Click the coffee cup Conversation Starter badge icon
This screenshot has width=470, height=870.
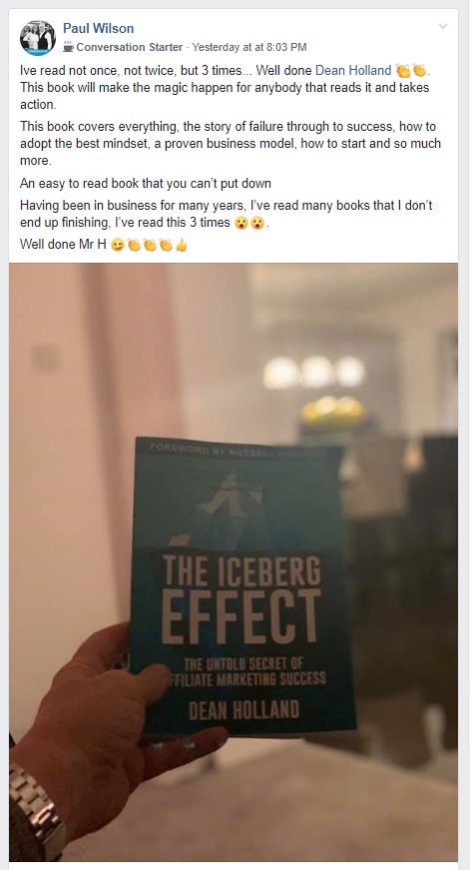(x=68, y=47)
